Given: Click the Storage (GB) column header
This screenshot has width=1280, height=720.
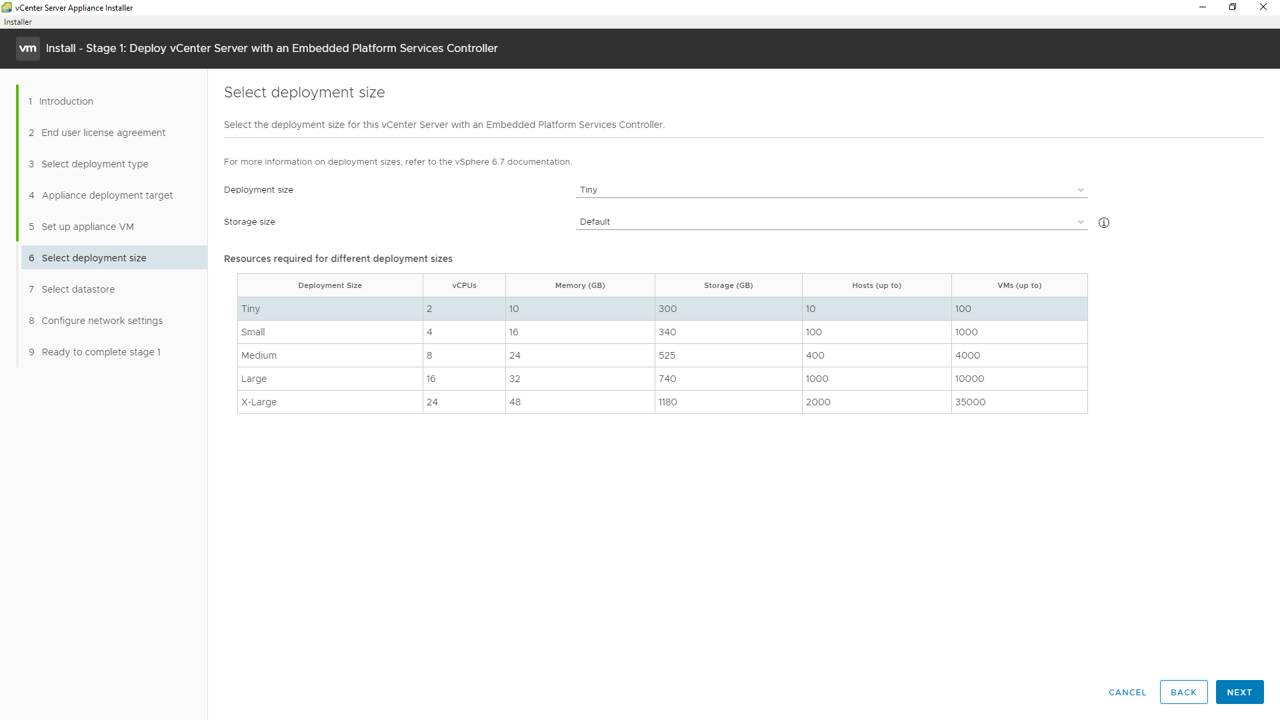Looking at the screenshot, I should (x=728, y=285).
